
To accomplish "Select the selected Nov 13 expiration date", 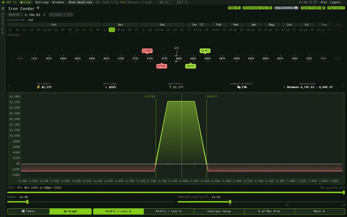I will click(112, 30).
